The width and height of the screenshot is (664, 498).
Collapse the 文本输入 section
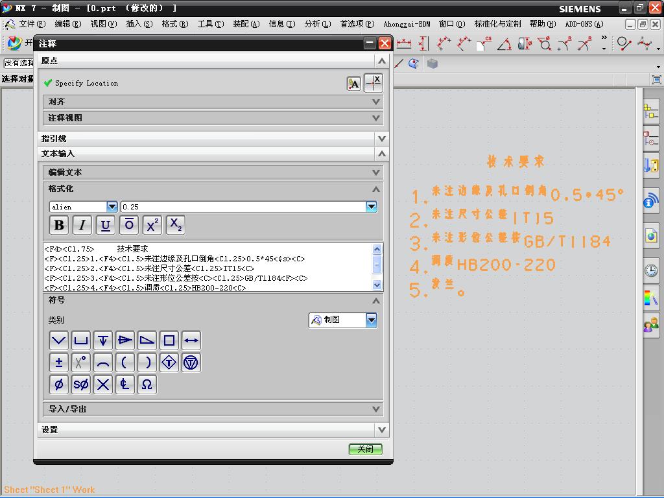tap(213, 153)
